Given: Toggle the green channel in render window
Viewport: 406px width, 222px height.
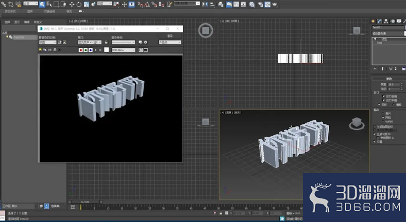Looking at the screenshot, I should (x=86, y=50).
